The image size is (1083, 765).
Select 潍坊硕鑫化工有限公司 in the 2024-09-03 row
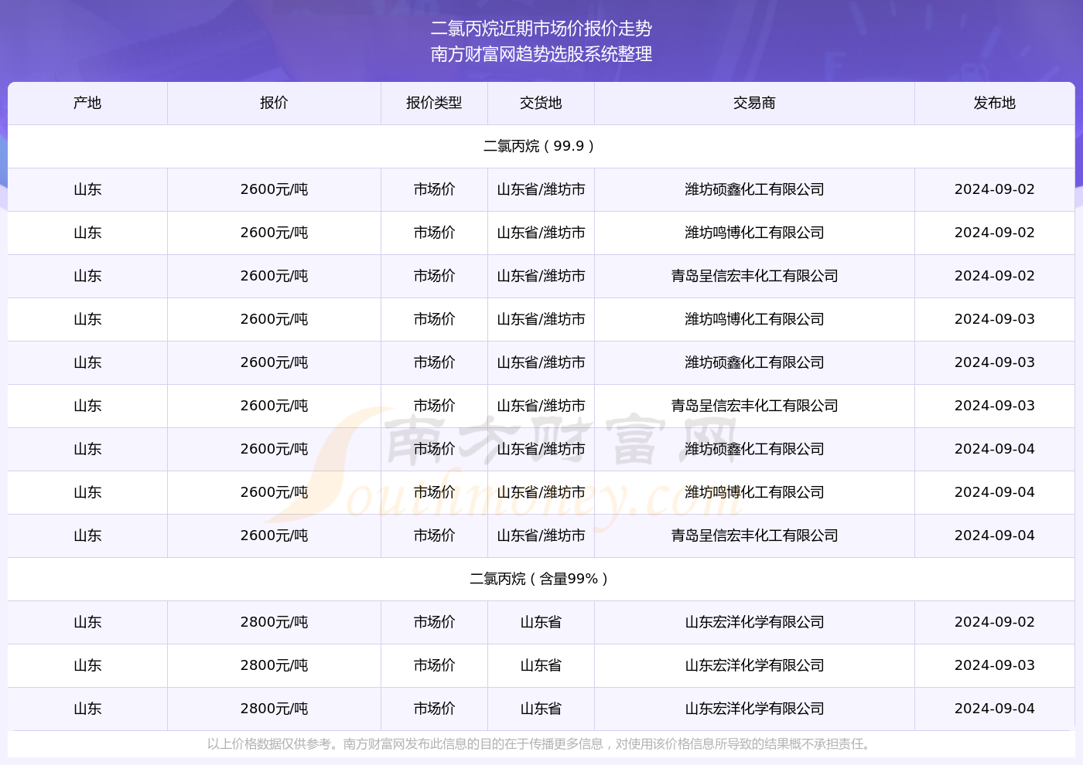(754, 362)
